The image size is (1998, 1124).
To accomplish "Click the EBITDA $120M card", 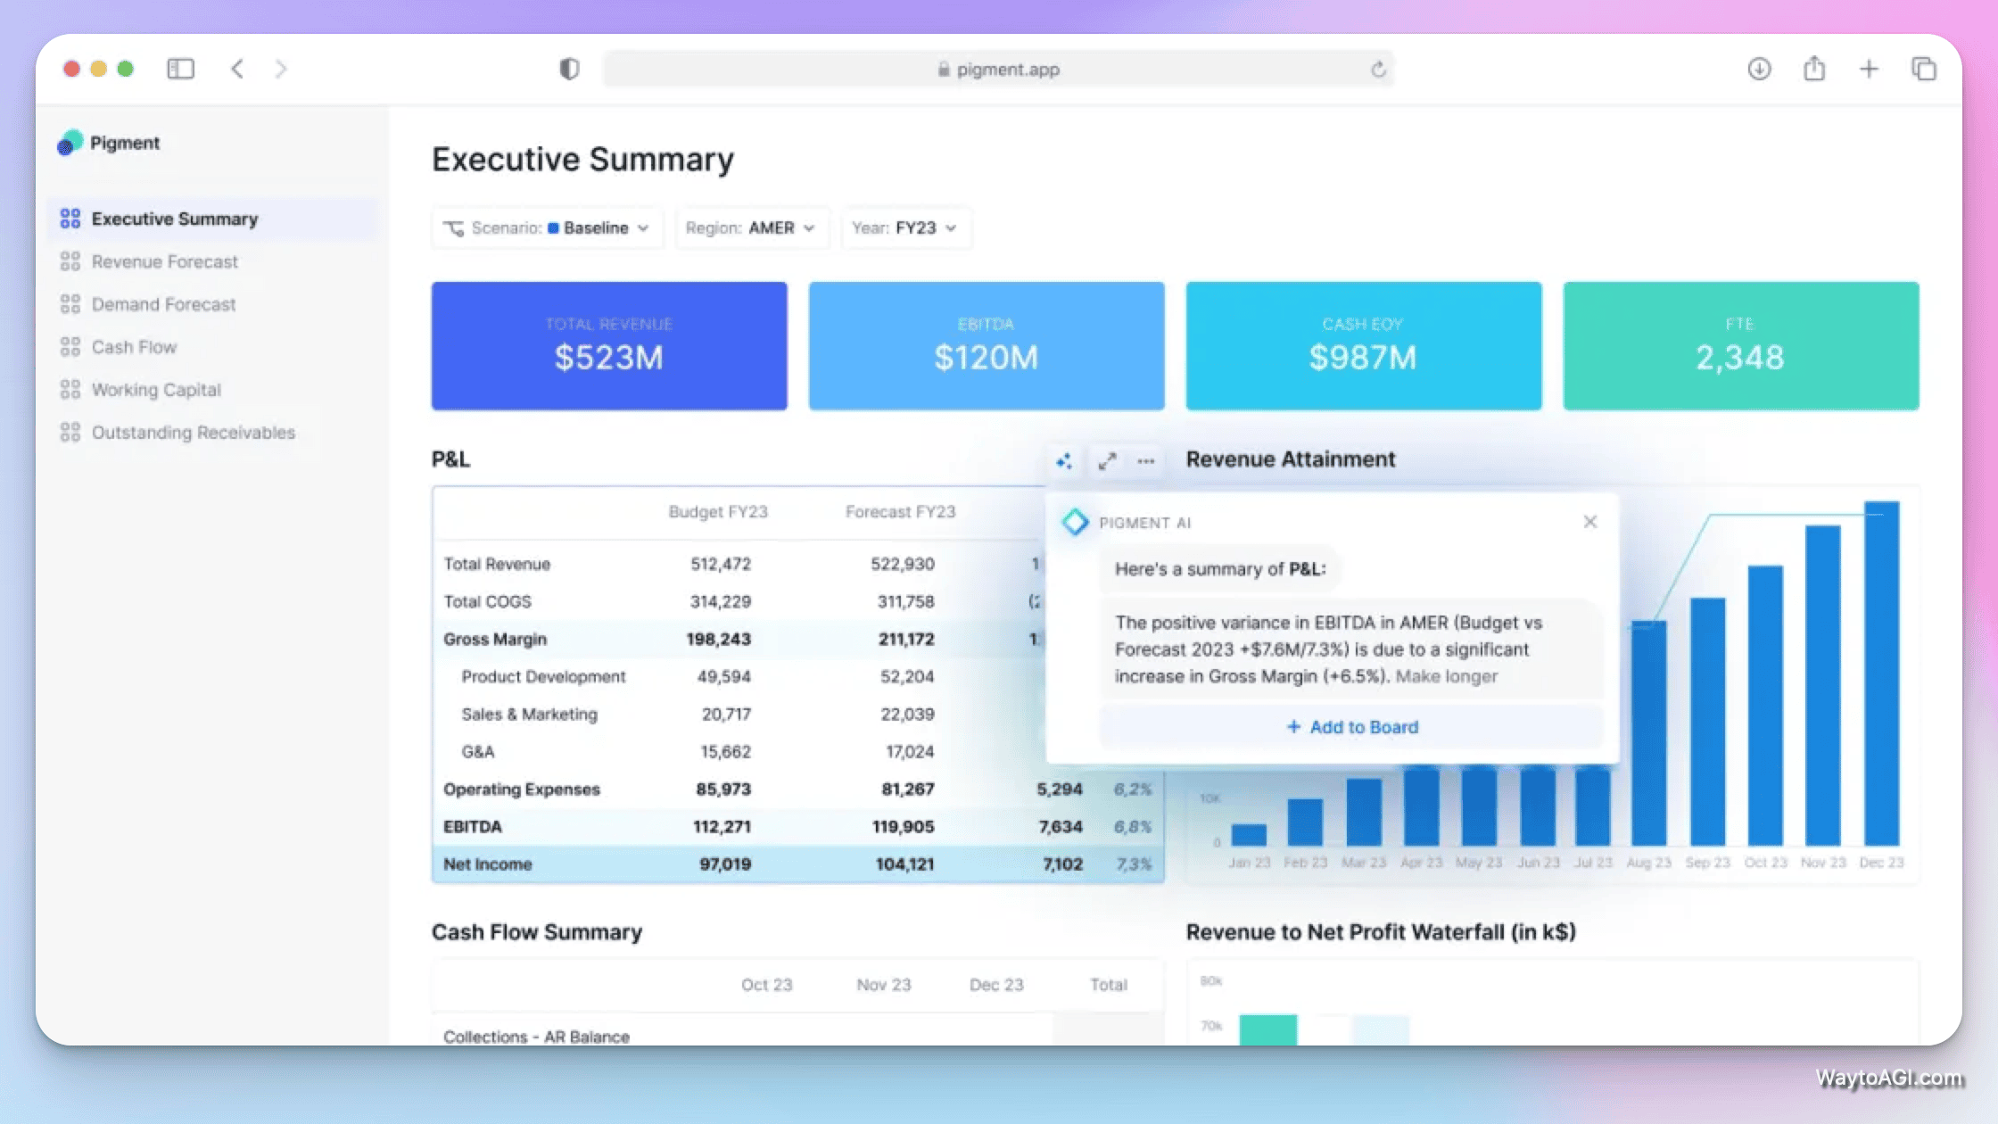I will tap(987, 346).
